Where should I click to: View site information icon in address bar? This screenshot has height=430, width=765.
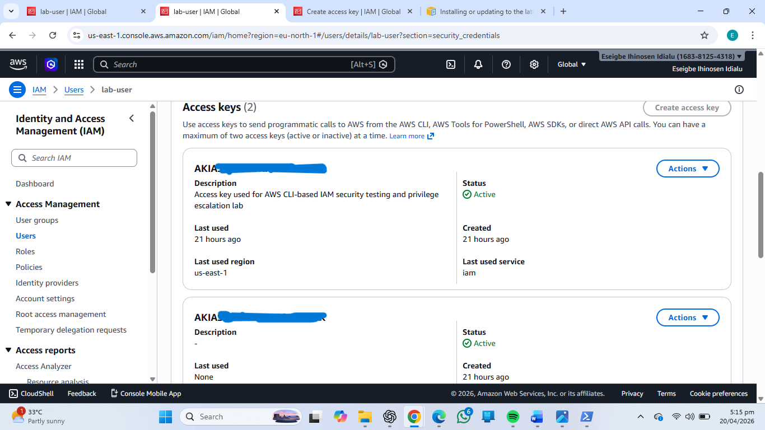click(x=77, y=35)
